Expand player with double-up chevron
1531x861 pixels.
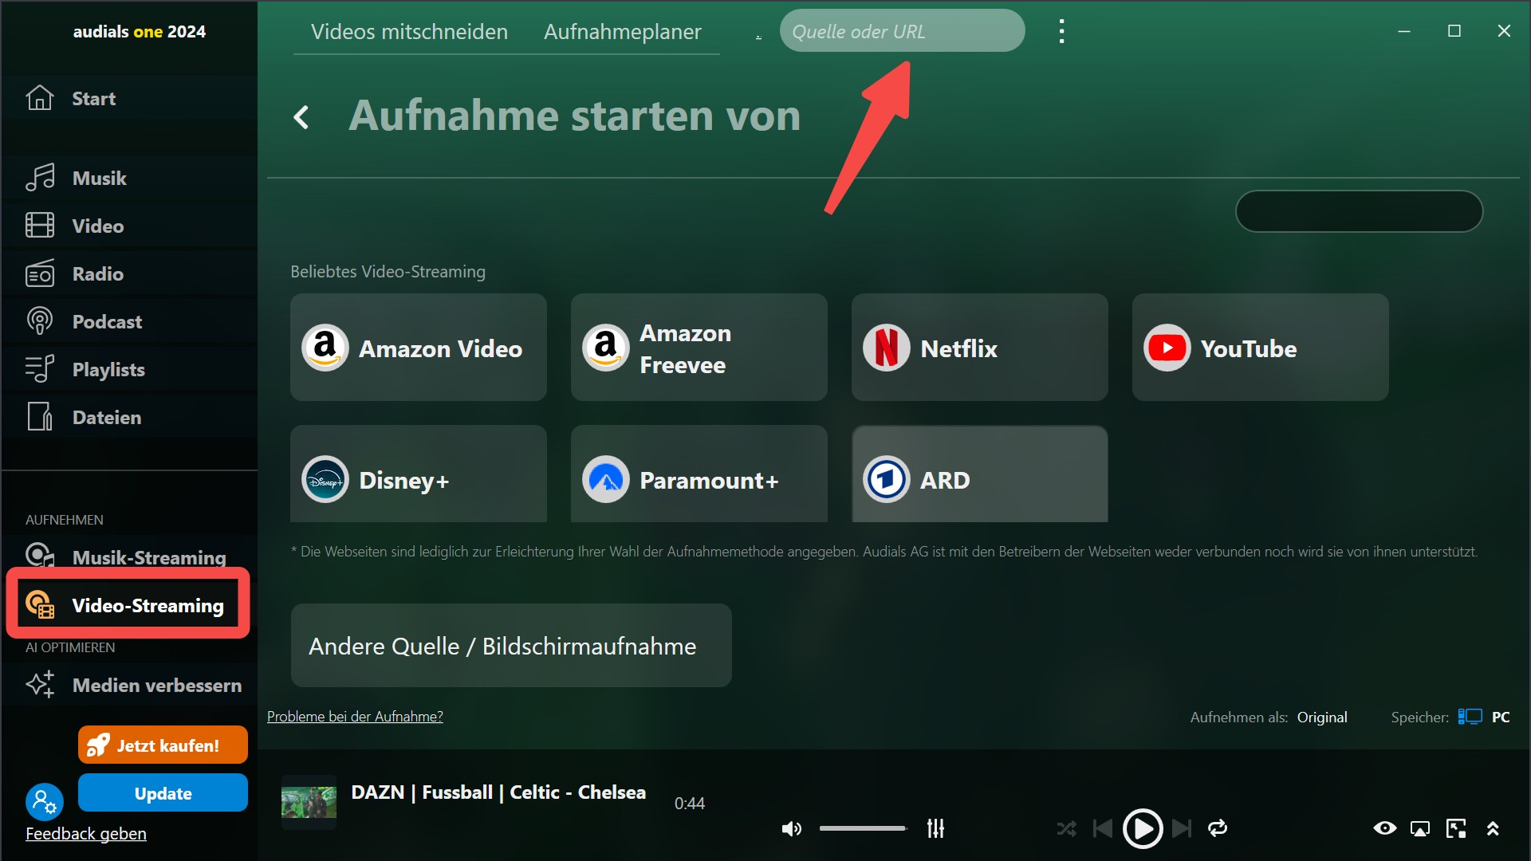point(1493,829)
